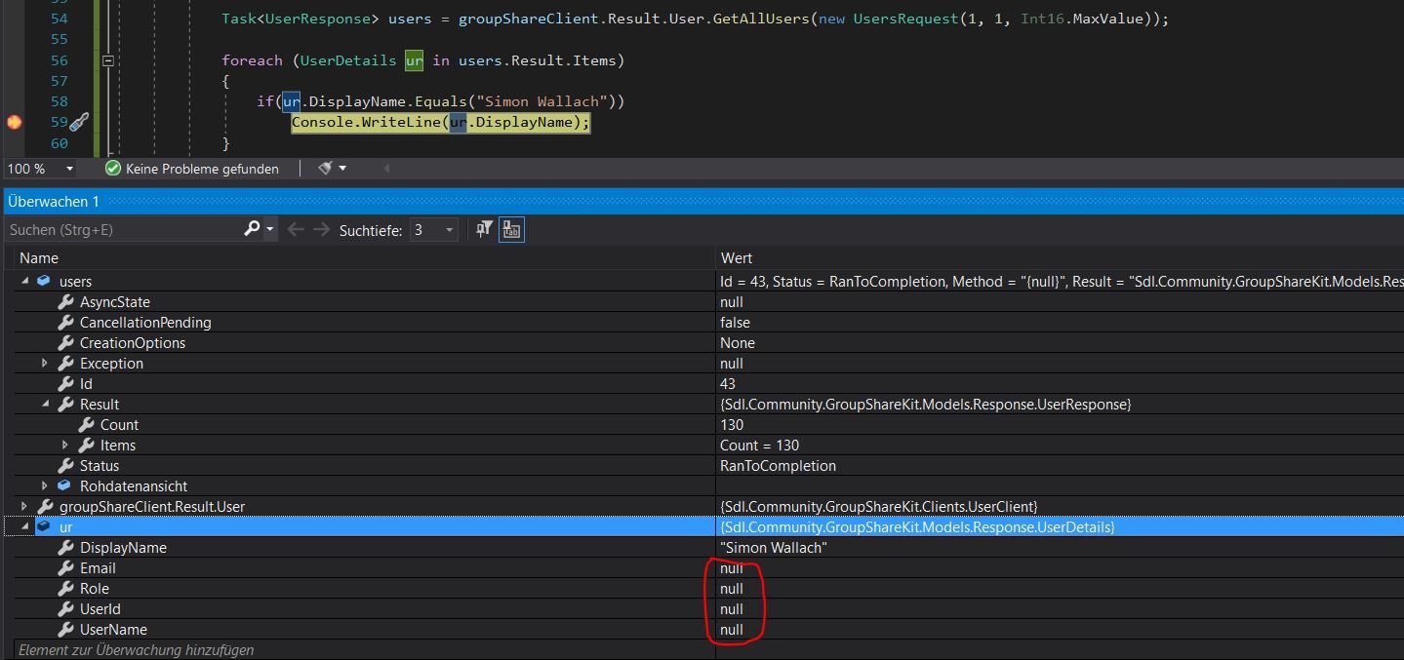Click the 'Wert' column header
This screenshot has height=660, width=1404.
(737, 258)
